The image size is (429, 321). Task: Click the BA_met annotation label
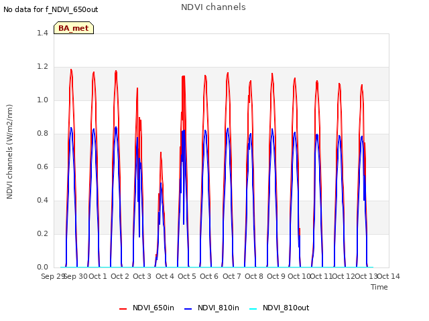coord(74,28)
